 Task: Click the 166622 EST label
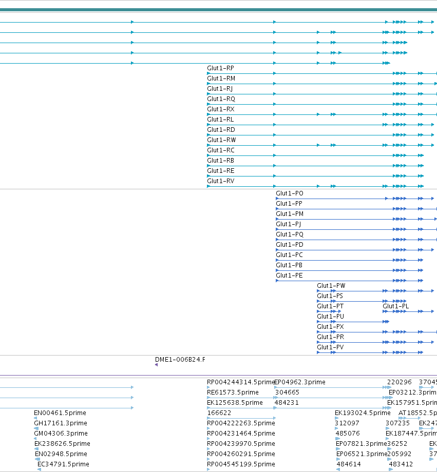click(x=219, y=412)
